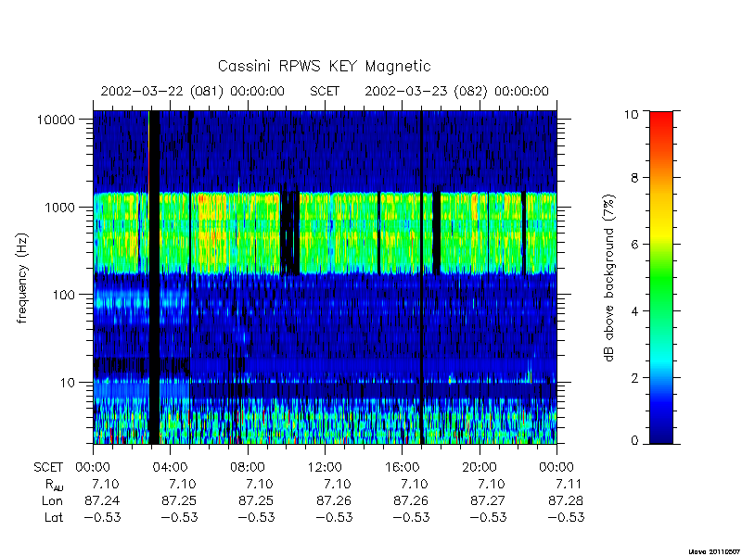Click the "Lat" row label

(54, 517)
